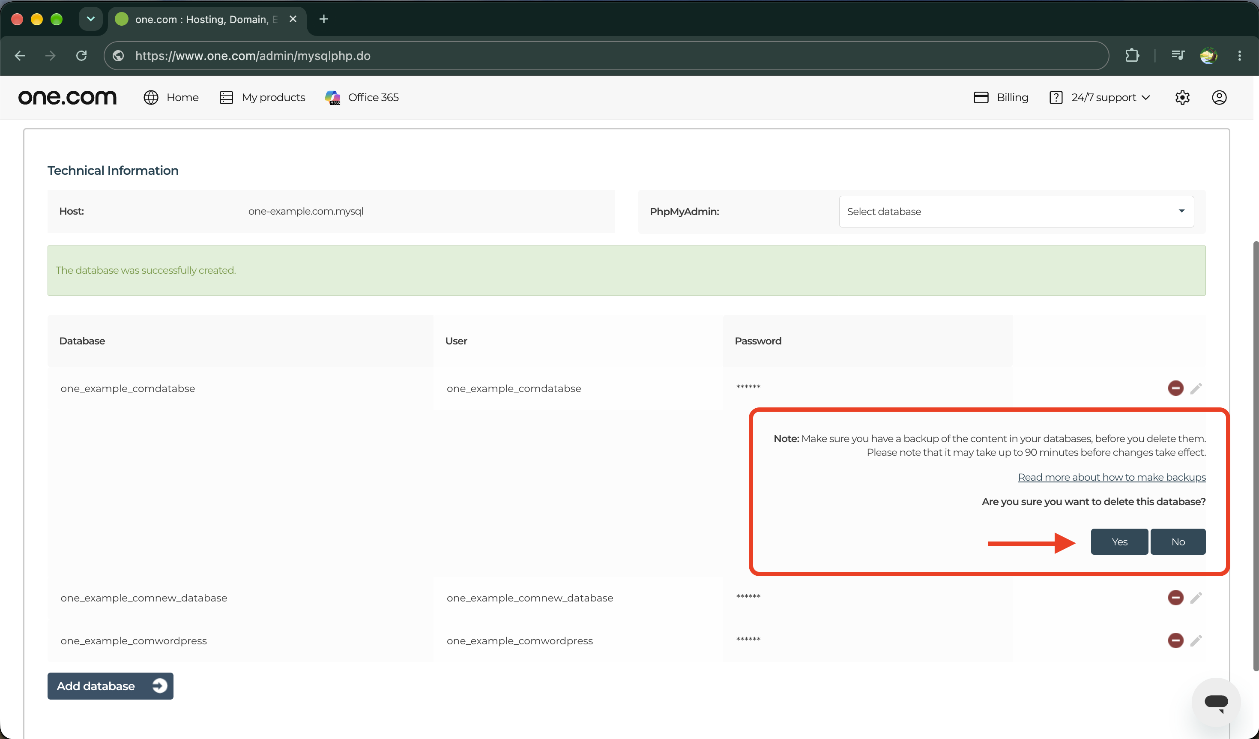1259x739 pixels.
Task: Click the credit card icon beside Billing
Action: tap(981, 97)
